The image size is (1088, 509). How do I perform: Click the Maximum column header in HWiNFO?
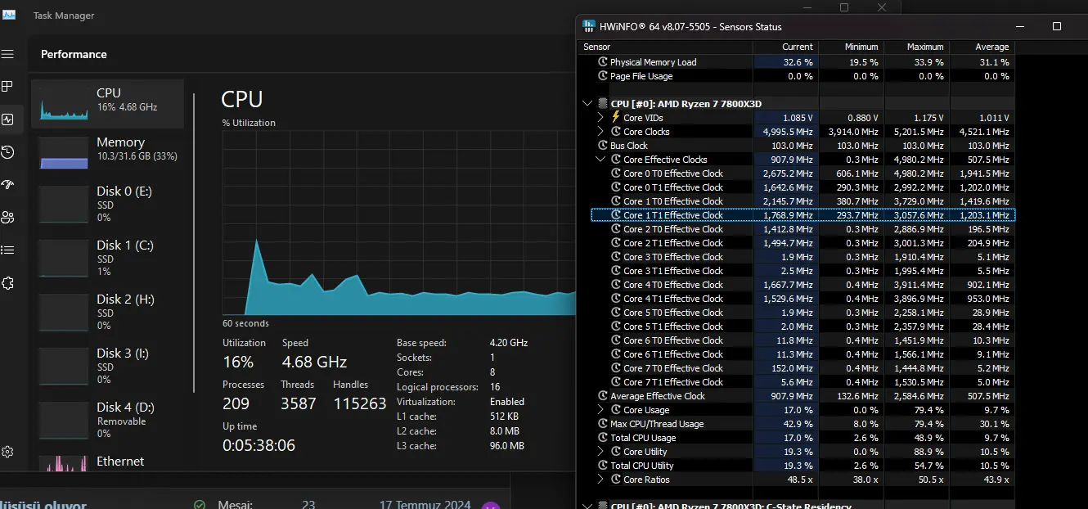(x=916, y=47)
